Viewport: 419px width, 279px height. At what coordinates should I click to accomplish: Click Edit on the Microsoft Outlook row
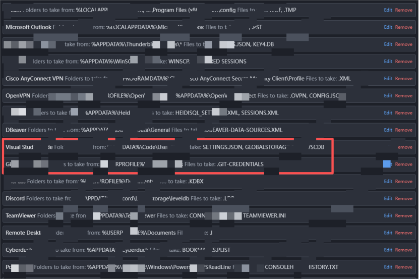click(x=388, y=27)
